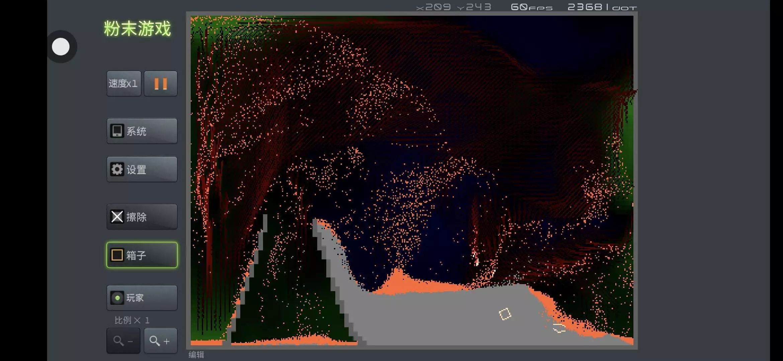
Task: Click the tilted box outline in gray block
Action: pos(505,314)
